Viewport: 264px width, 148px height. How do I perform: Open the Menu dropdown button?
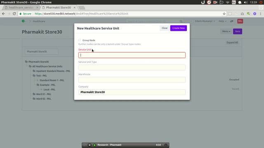(226, 31)
